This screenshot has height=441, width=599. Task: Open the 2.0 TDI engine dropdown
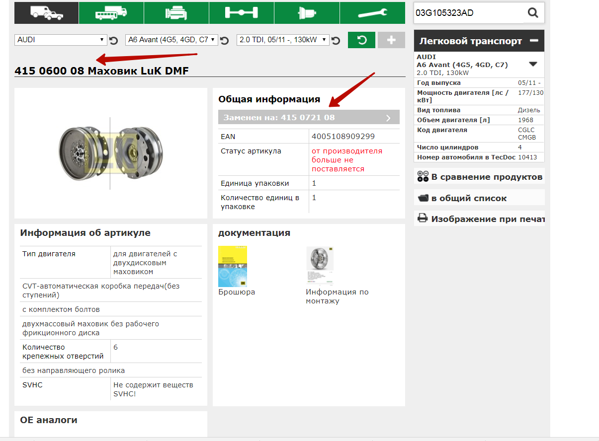[x=283, y=40]
